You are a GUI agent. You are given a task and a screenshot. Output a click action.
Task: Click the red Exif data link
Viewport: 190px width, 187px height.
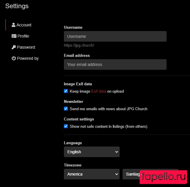(99, 91)
